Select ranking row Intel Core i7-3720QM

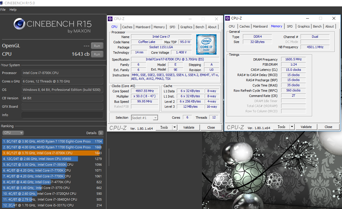click(52, 194)
